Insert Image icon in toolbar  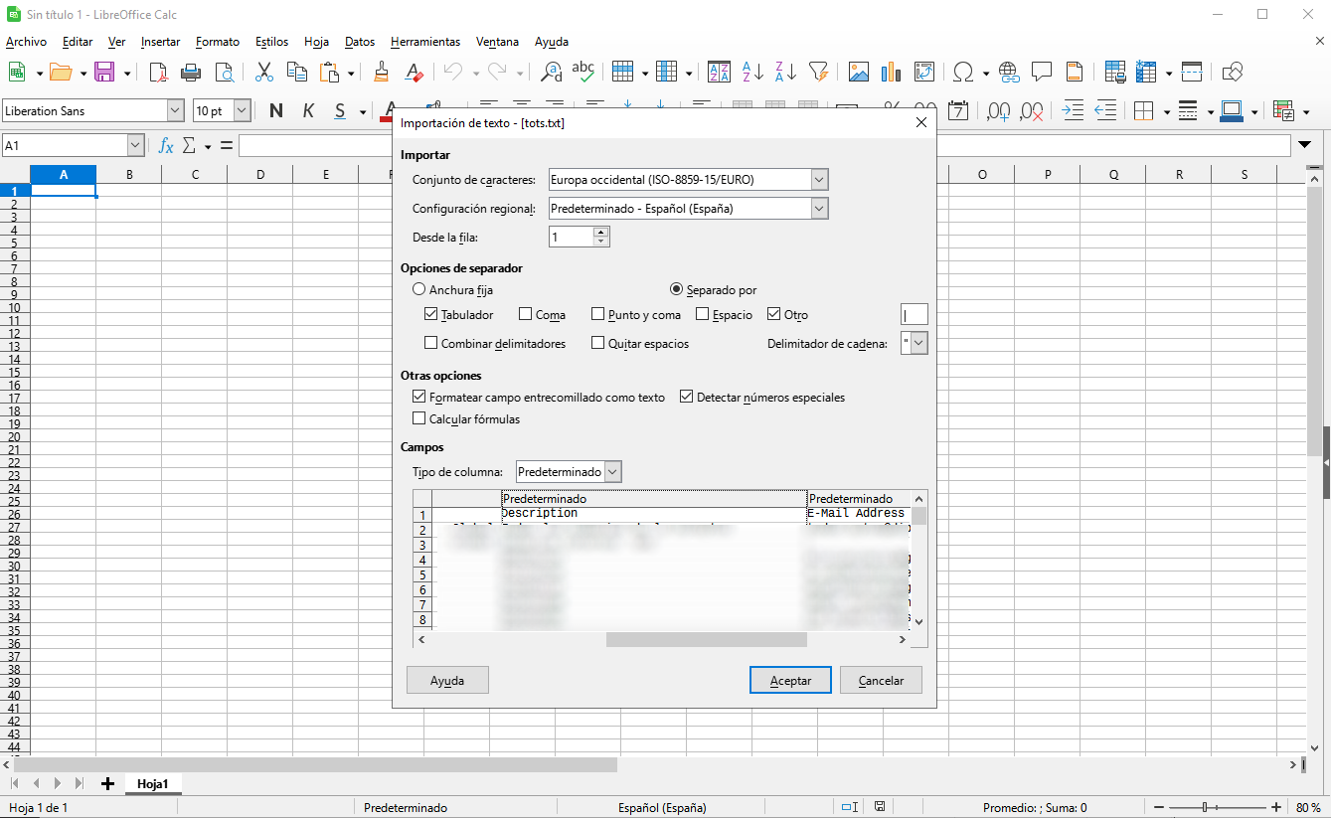pos(859,73)
